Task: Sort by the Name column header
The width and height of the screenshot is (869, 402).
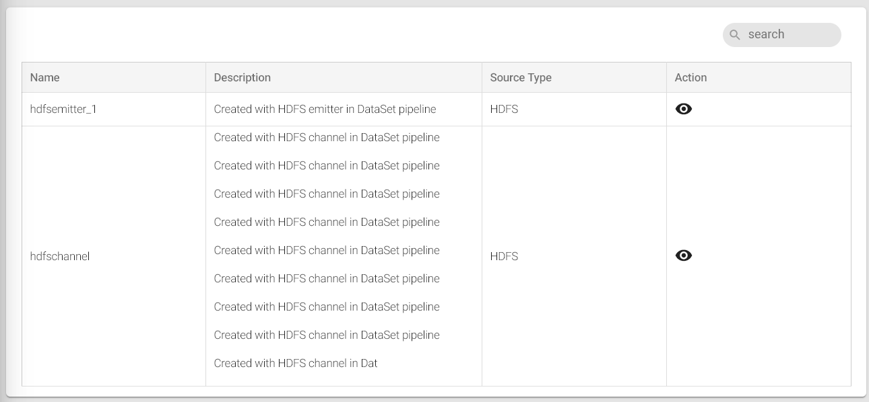Action: (45, 77)
